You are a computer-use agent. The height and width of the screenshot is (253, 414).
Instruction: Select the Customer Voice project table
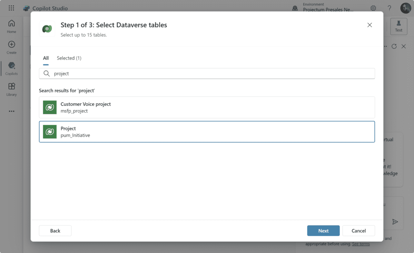pos(207,107)
